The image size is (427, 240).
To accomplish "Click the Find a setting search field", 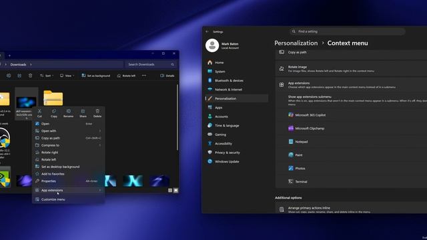I will click(348, 31).
